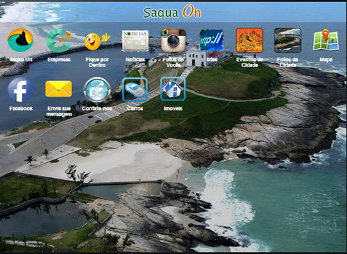Click the Saqua On title logo
The width and height of the screenshot is (347, 254).
(x=172, y=12)
